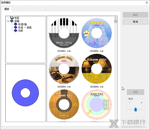This screenshot has width=150, height=130.
Task: Select the 标准2面 tree item
Action: point(22,24)
